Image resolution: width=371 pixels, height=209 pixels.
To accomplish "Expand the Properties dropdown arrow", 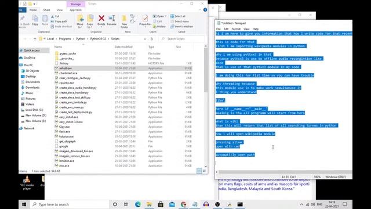I will coord(145,27).
